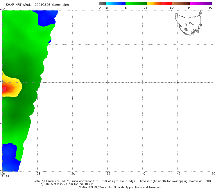This screenshot has width=215, height=189.
Task: Click the 20210326 descending date label
Action: coord(51,5)
